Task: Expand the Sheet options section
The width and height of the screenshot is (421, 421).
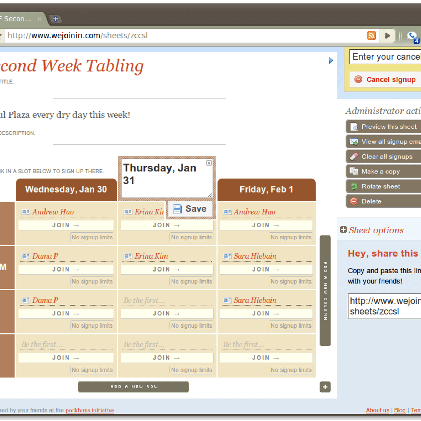Action: (343, 230)
